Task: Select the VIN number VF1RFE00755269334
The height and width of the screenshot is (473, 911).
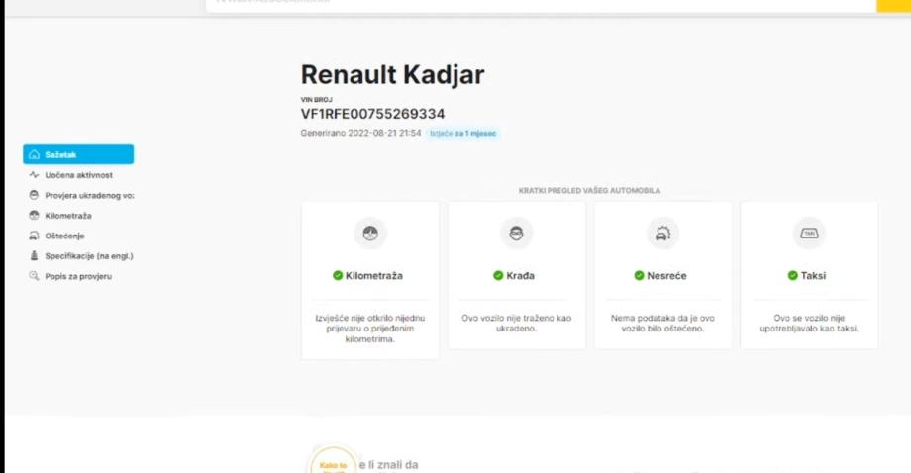Action: tap(372, 114)
